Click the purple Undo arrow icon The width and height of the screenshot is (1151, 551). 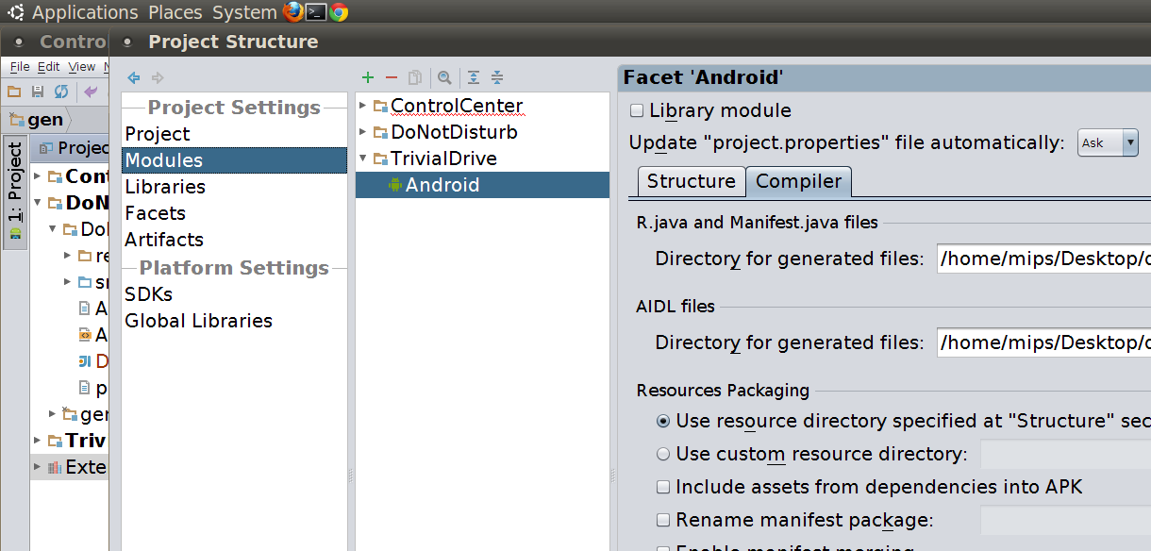tap(91, 92)
